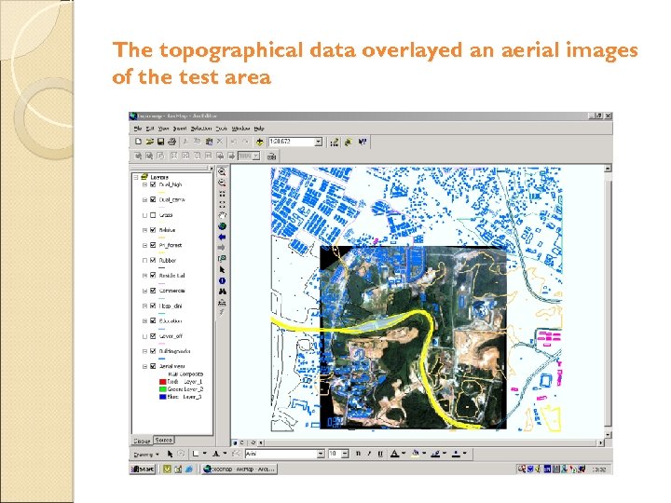The width and height of the screenshot is (671, 503).
Task: Click the Fixed Zoom In arrows icon
Action: (222, 194)
